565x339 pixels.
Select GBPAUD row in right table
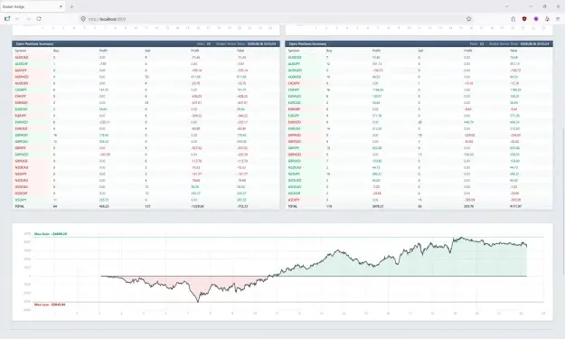coord(419,135)
